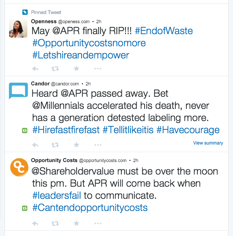This screenshot has height=236, width=233.
Task: Retweet the Opportunity Costs tweet
Action: (x=55, y=223)
